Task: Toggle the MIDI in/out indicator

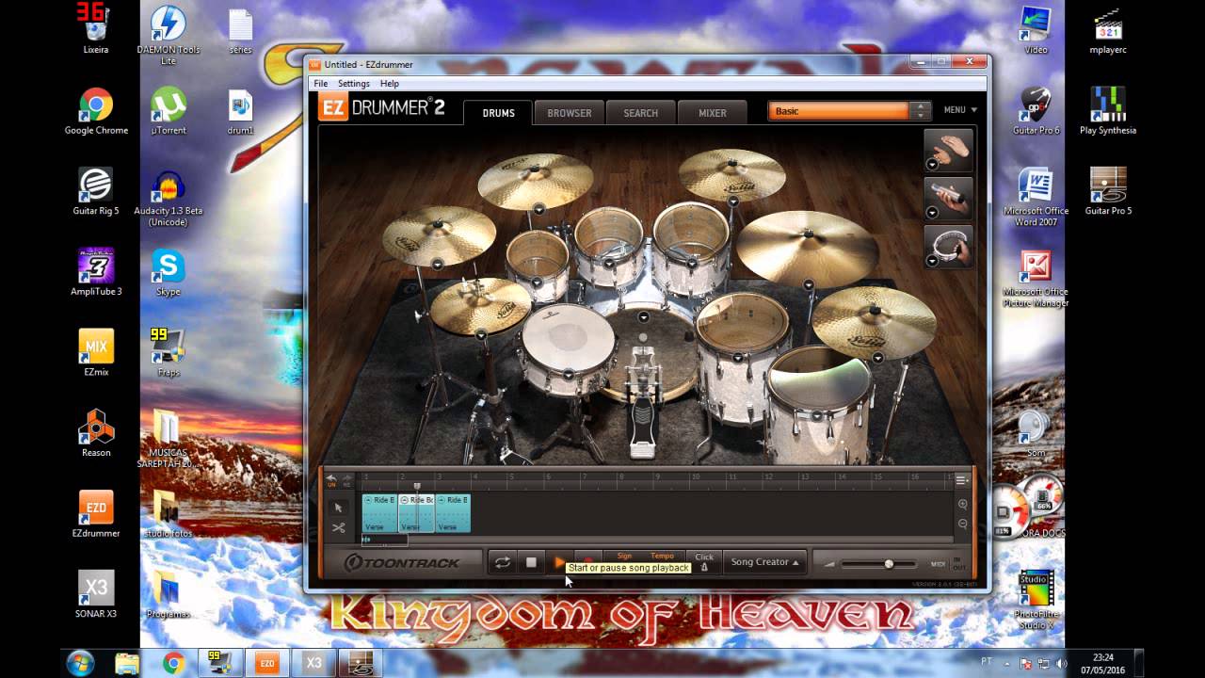Action: tap(946, 564)
